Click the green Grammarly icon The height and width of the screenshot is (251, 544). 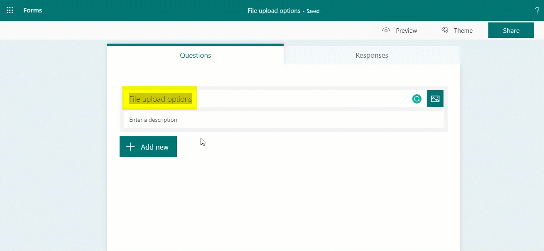417,99
